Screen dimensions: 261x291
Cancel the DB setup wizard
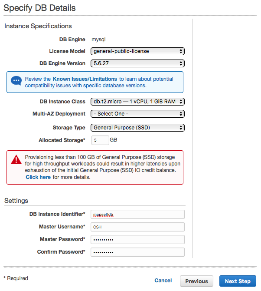coord(163,281)
